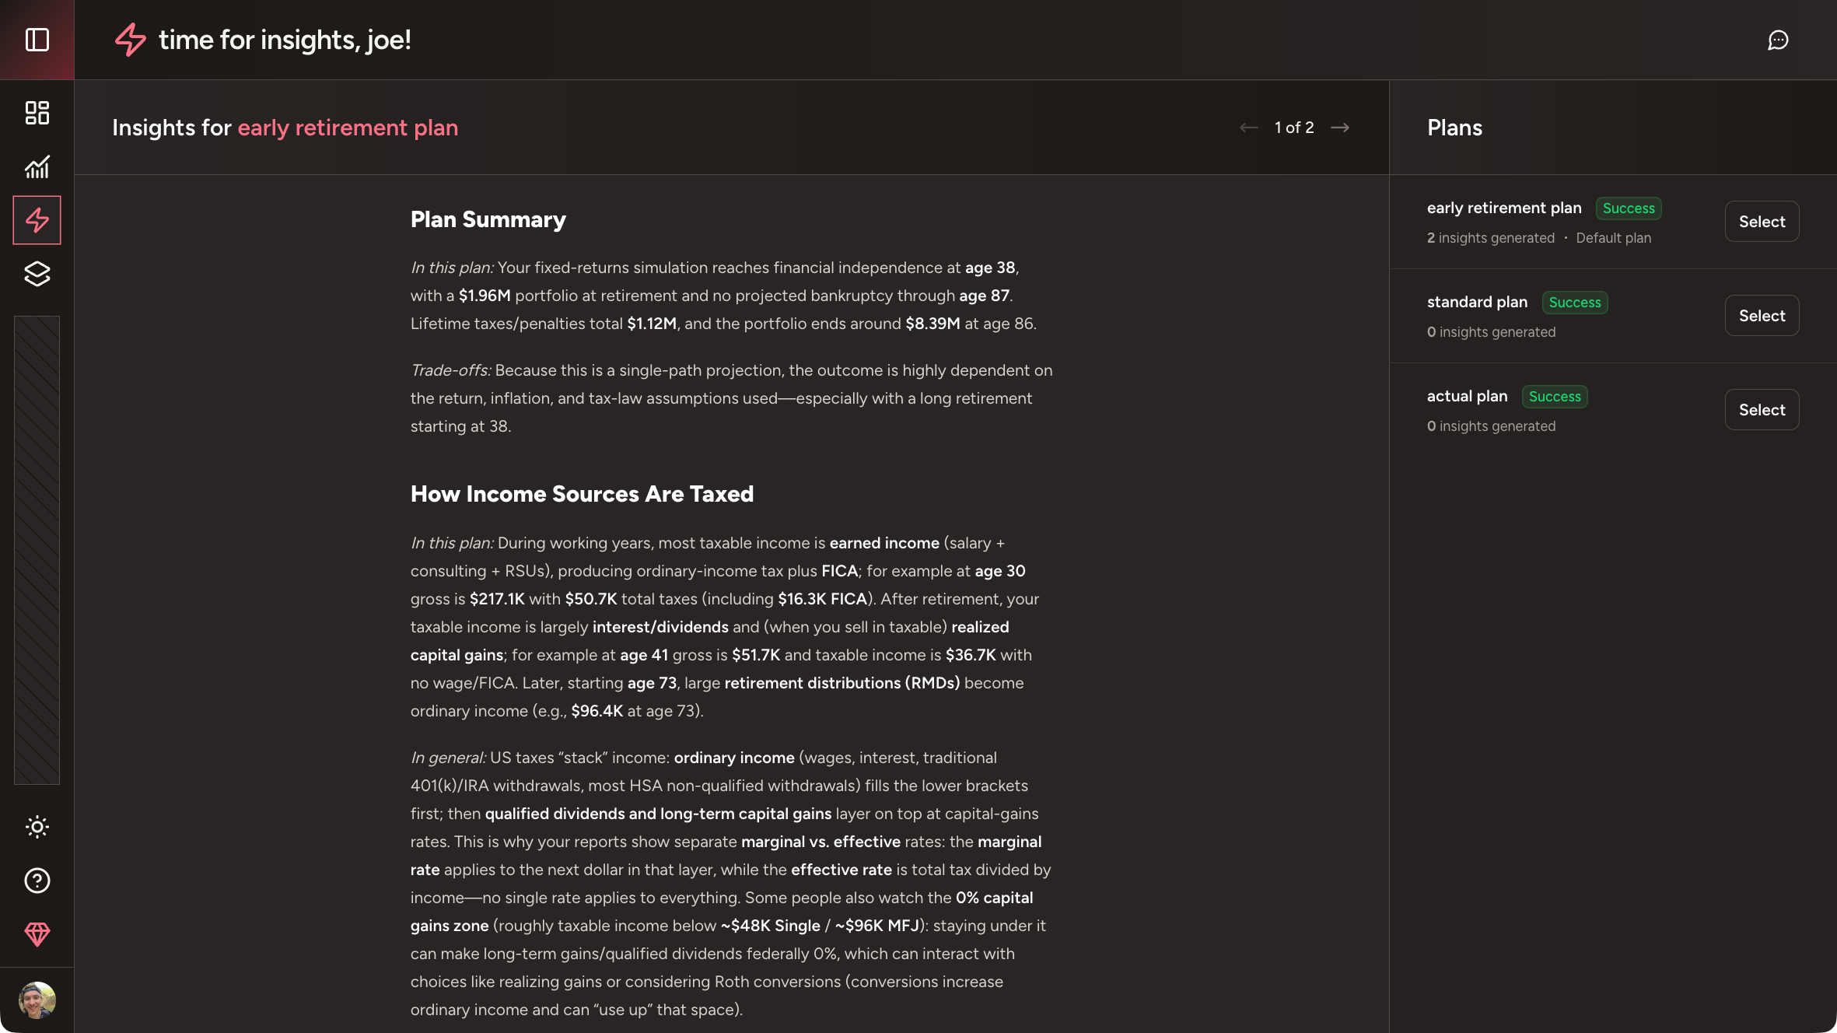Go to the previous insights page
Screen dimensions: 1837x1033
click(x=1247, y=127)
